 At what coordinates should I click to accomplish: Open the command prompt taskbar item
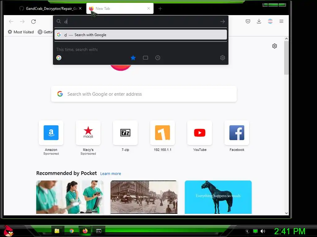coord(99,231)
